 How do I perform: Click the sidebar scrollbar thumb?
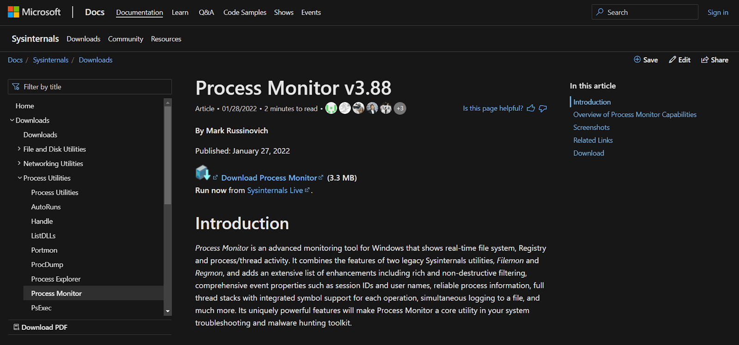(168, 155)
